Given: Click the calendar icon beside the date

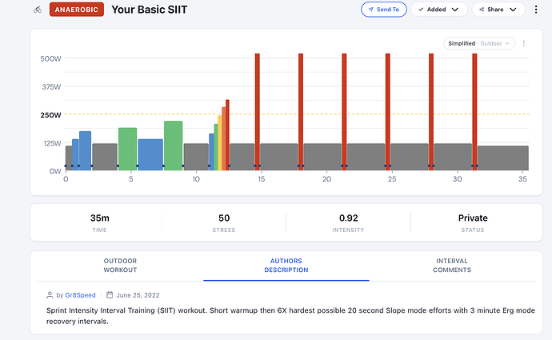Looking at the screenshot, I should [x=110, y=294].
